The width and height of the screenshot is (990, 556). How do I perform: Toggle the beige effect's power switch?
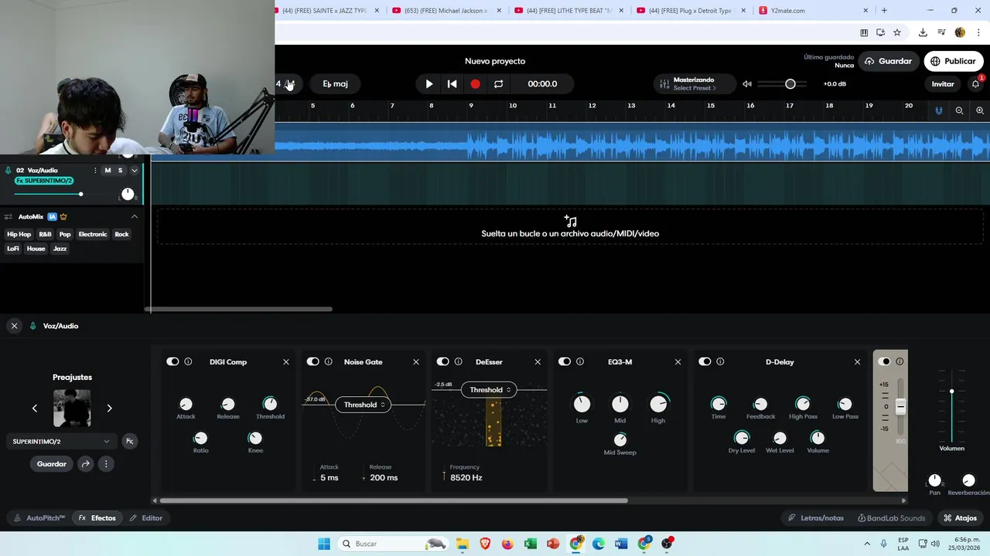coord(885,361)
